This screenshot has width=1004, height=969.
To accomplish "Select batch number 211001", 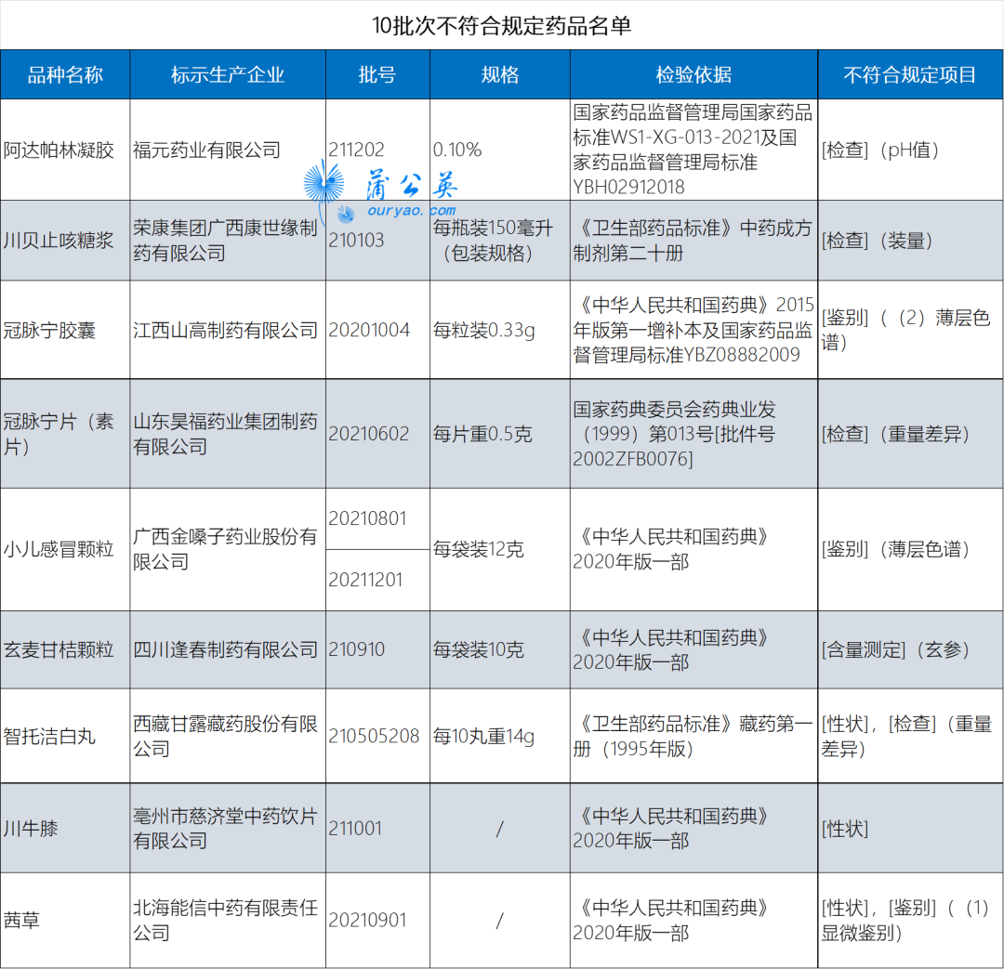I will [377, 828].
